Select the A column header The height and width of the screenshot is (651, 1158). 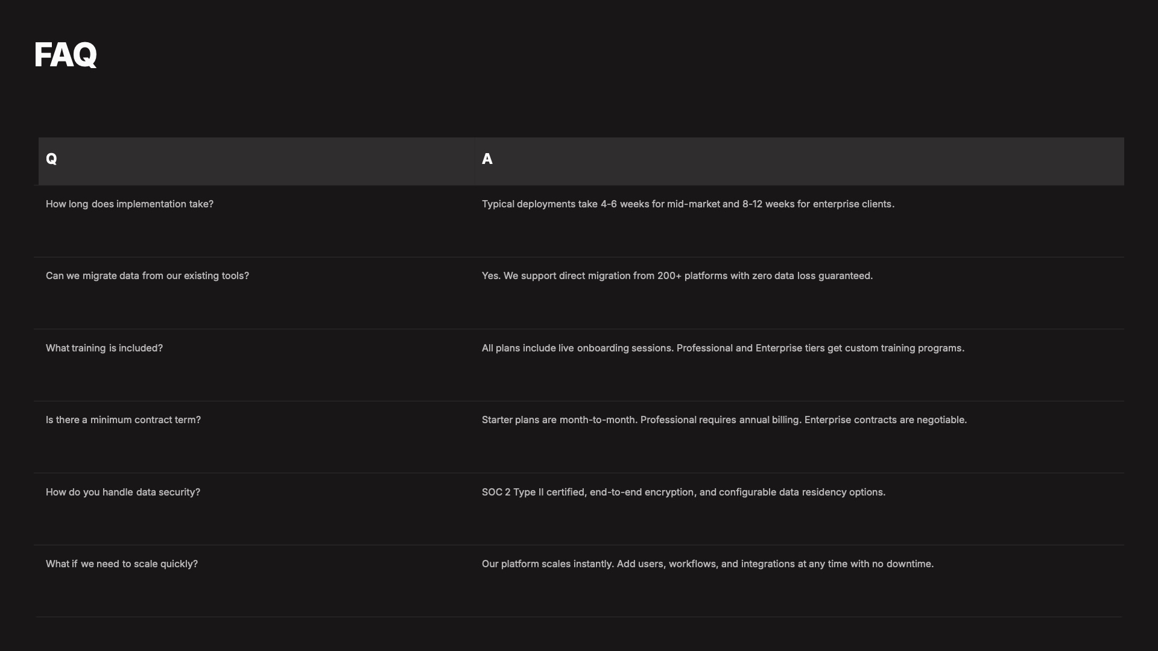coord(487,159)
